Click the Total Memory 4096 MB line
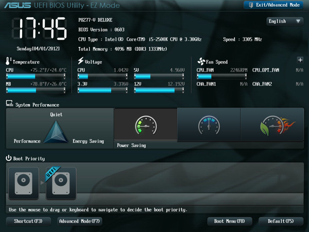Screen dimensions: 309x232 (x=123, y=49)
